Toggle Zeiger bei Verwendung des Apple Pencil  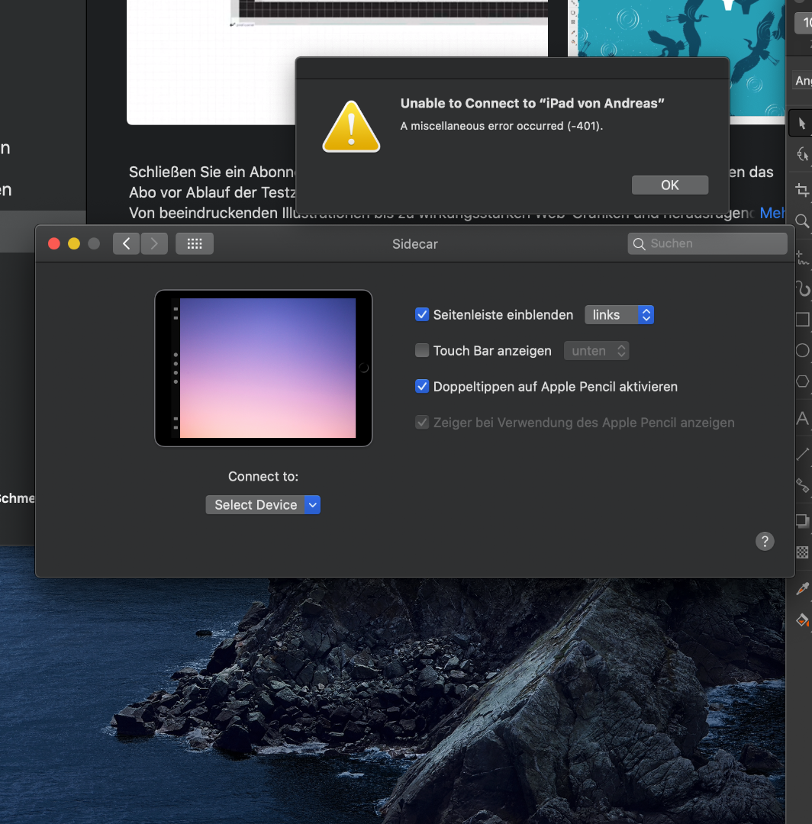pos(422,423)
